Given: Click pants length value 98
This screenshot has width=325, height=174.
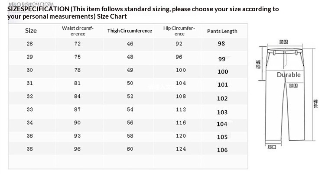Looking at the screenshot, I should (222, 44).
